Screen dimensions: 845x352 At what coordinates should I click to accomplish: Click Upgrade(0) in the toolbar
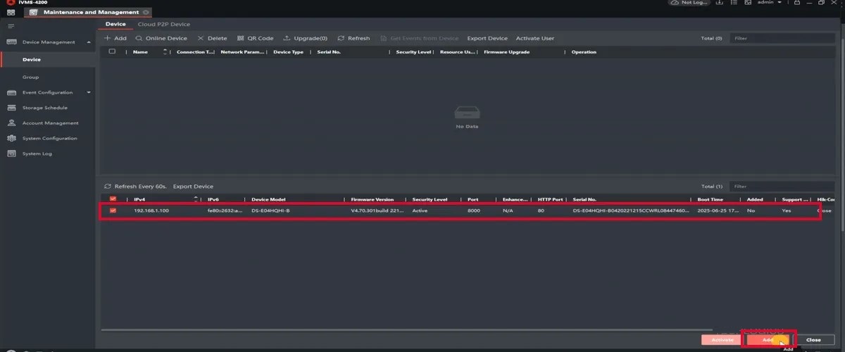coord(305,38)
